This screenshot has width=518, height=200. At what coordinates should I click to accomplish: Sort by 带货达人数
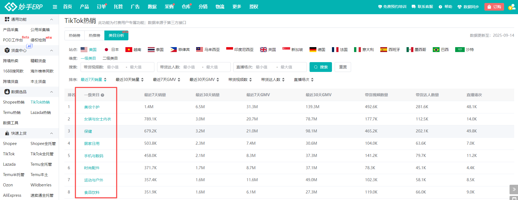[273, 80]
